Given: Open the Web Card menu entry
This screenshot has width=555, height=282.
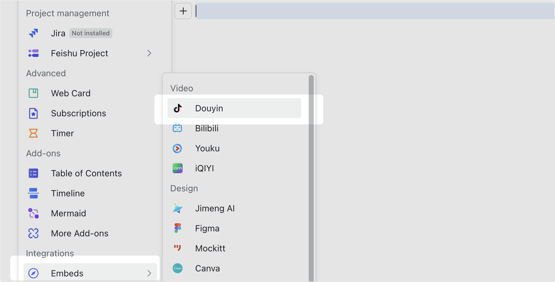Looking at the screenshot, I should coord(91,93).
